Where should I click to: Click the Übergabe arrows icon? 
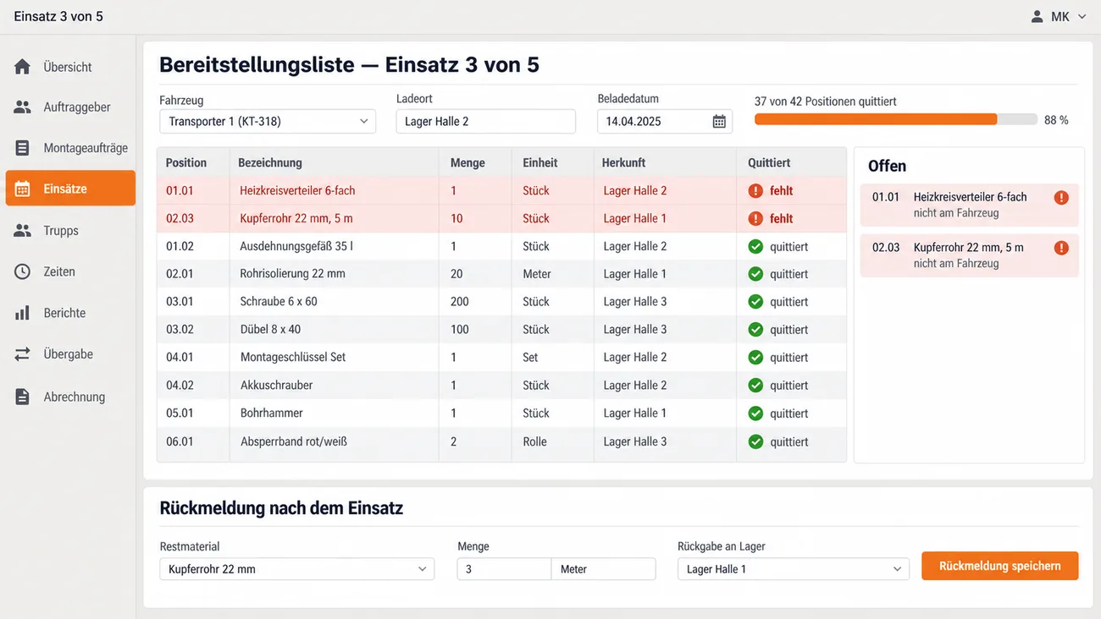click(x=23, y=354)
